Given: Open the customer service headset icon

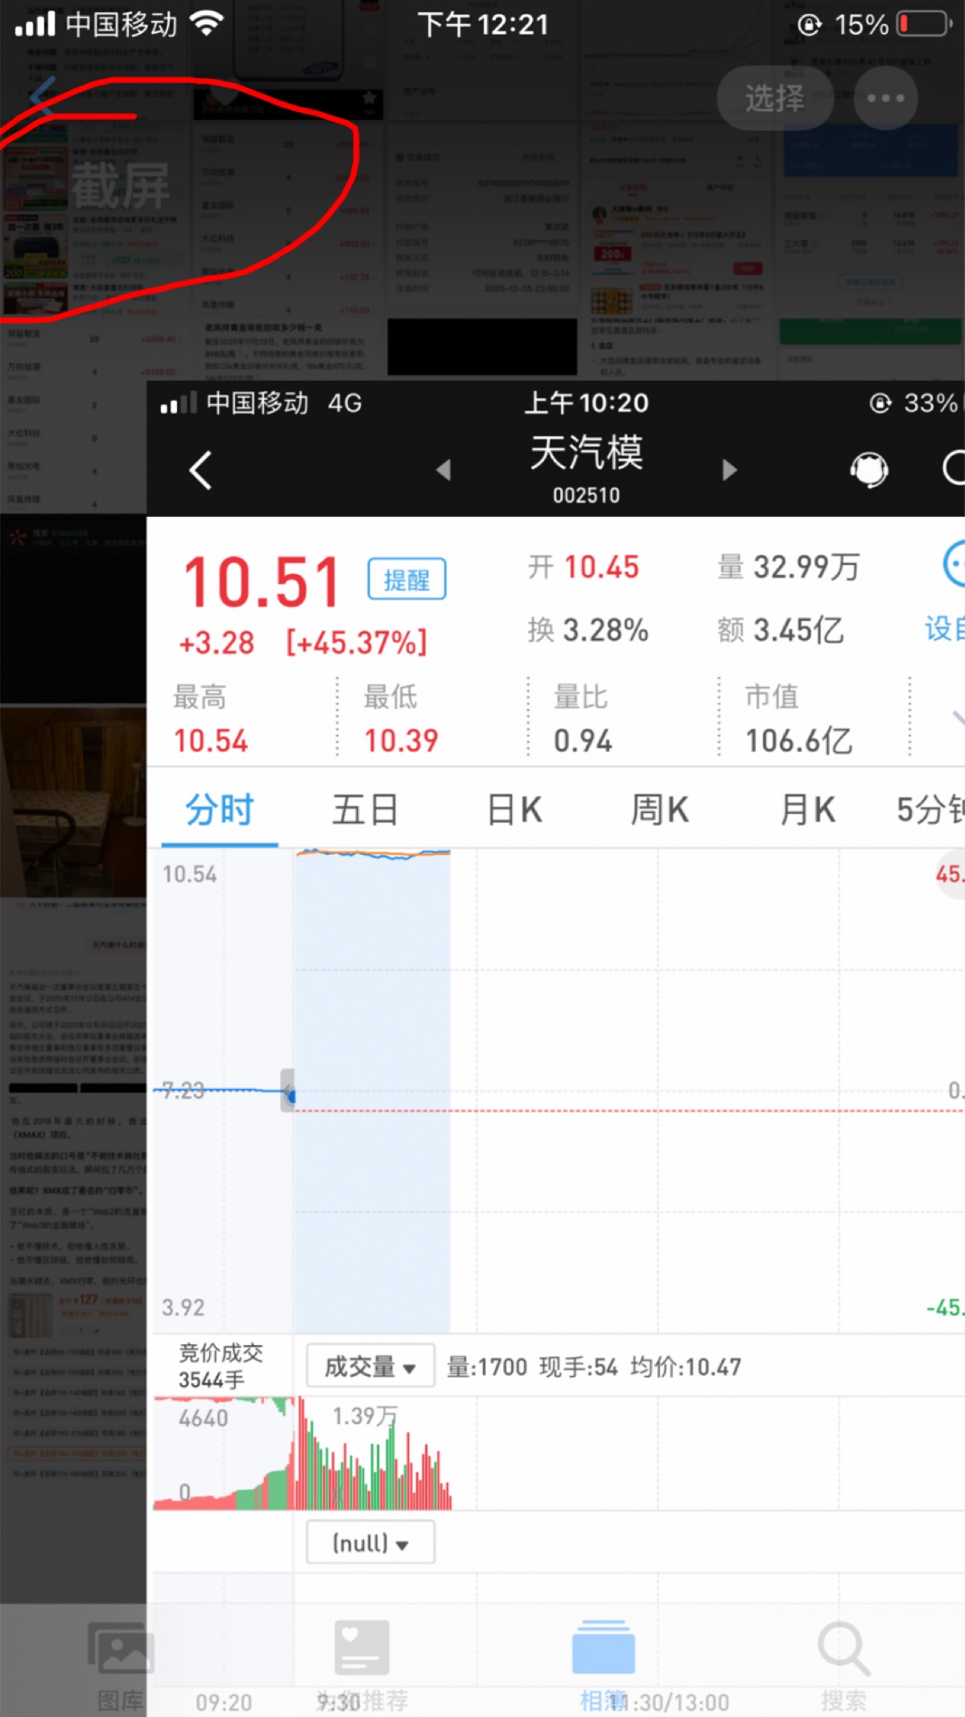Looking at the screenshot, I should click(x=869, y=469).
